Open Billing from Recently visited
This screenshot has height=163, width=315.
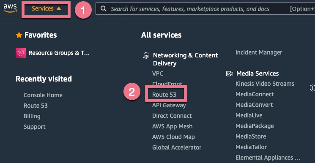(x=32, y=116)
